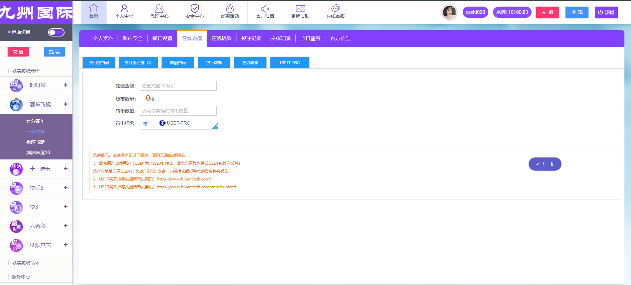Click sidebar blue 提现 button

(x=54, y=52)
